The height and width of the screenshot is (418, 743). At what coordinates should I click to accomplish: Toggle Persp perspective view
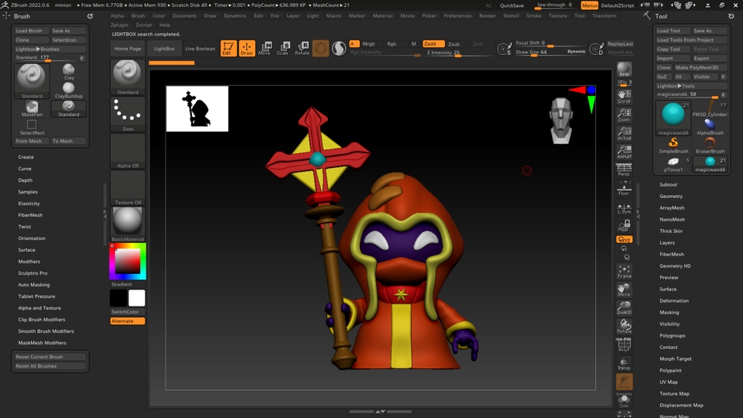click(x=624, y=170)
